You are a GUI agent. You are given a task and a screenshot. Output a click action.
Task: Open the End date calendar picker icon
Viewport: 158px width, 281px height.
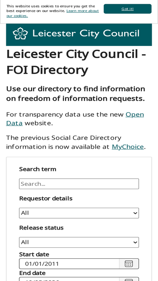(x=129, y=279)
